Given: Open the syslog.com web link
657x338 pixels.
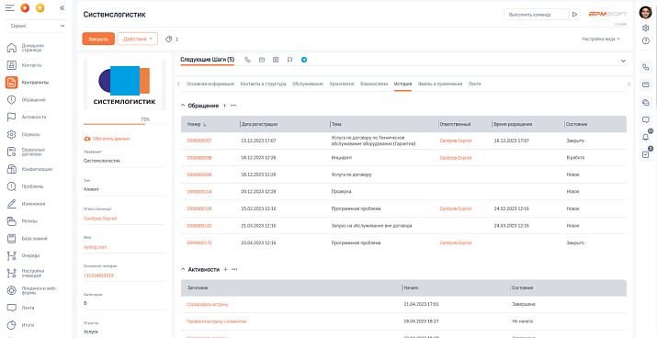Looking at the screenshot, I should pos(96,247).
